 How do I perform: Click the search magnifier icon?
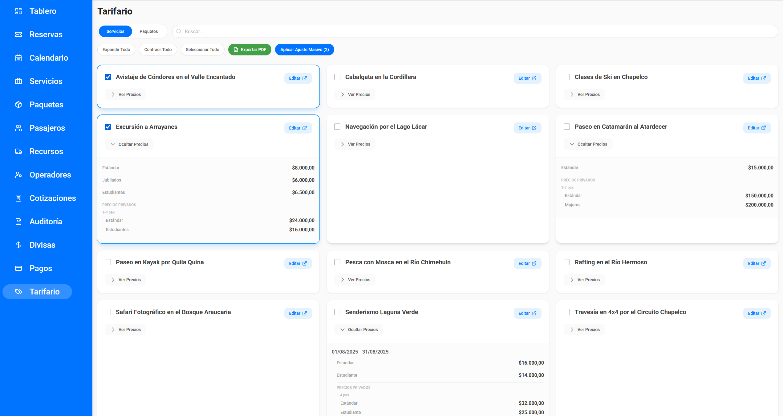(x=179, y=31)
